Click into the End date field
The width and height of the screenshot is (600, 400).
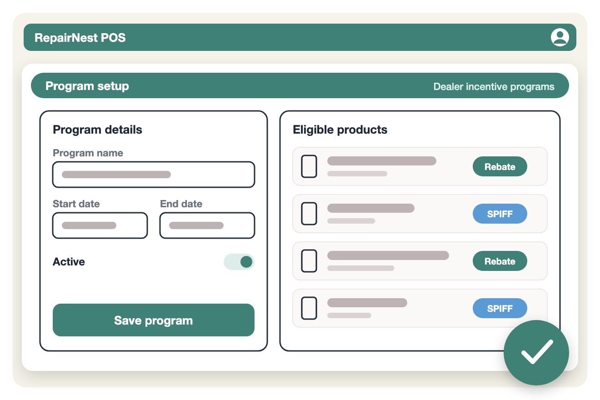(207, 225)
